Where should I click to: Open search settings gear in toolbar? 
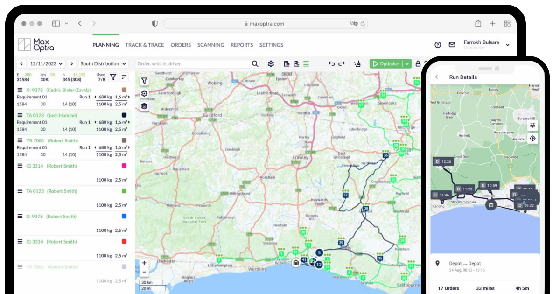(x=271, y=64)
